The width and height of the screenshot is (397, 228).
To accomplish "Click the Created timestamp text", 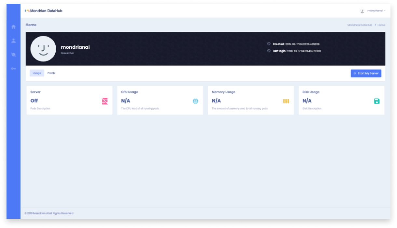I will click(296, 44).
